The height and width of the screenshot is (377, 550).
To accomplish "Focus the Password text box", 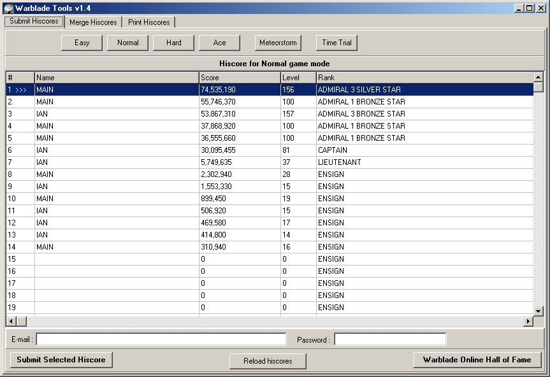I will click(x=390, y=339).
